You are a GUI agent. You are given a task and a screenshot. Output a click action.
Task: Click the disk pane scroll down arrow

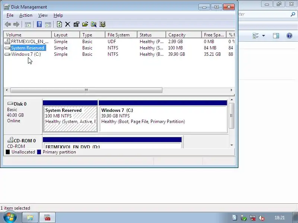[232, 145]
